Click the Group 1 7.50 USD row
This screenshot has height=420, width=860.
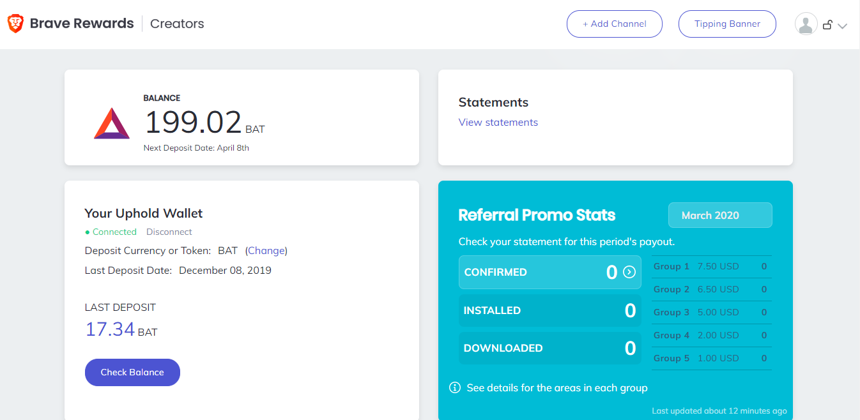coord(712,266)
